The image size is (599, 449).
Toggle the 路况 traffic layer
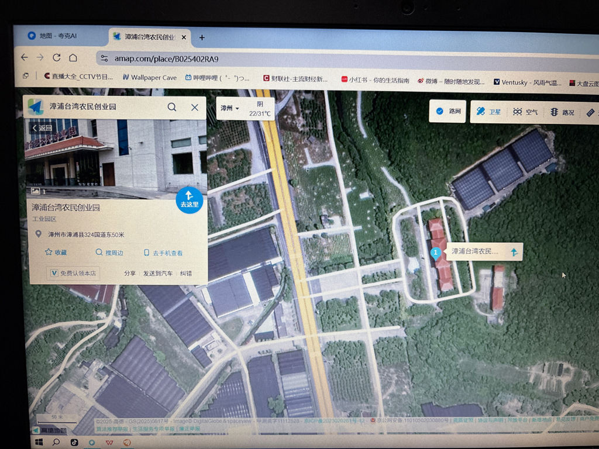coord(562,112)
